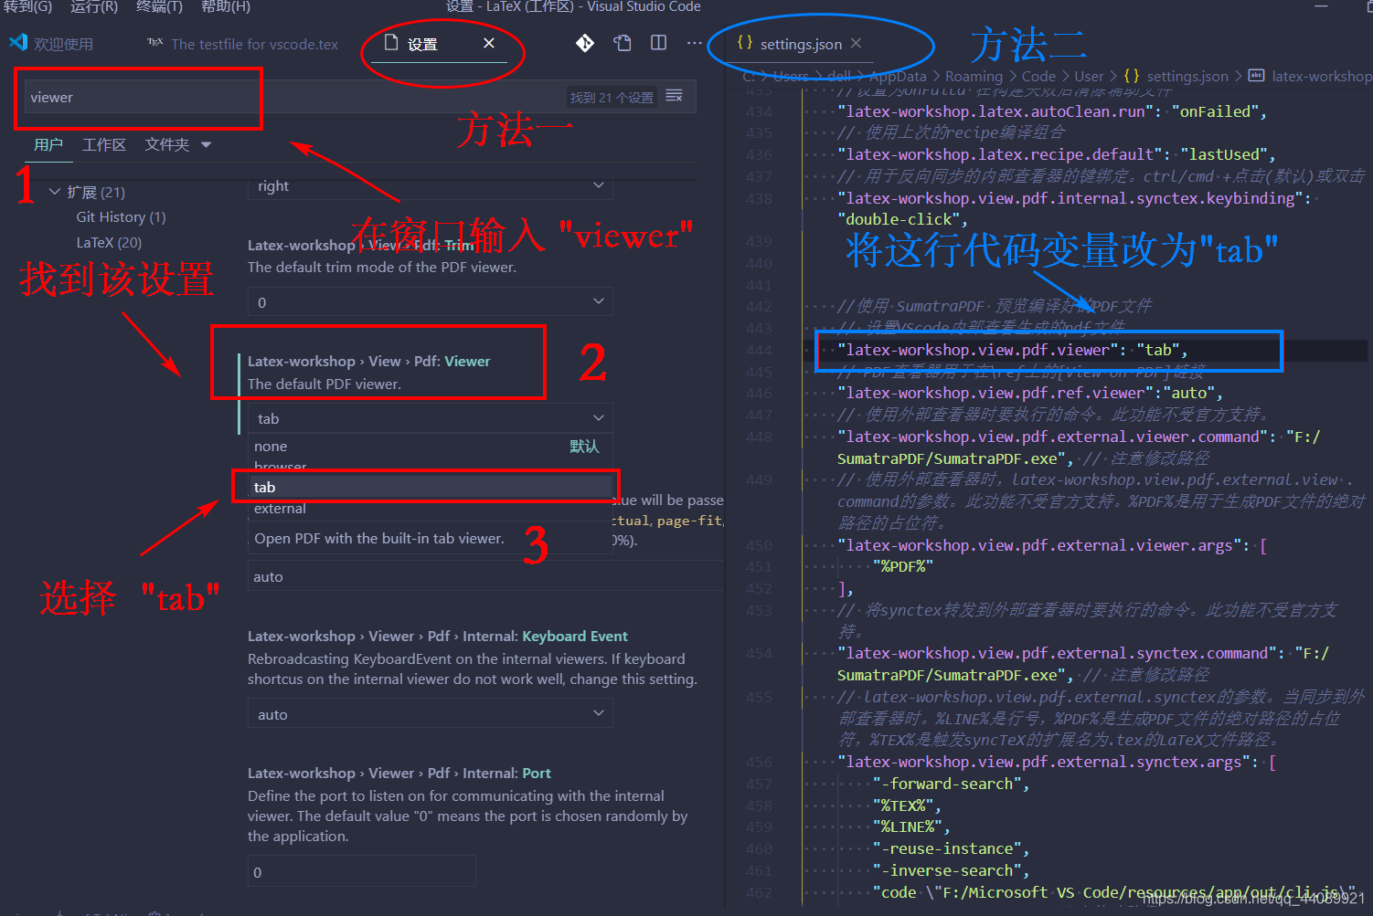This screenshot has width=1373, height=916.
Task: Split the editor with the split icon
Action: point(658,43)
